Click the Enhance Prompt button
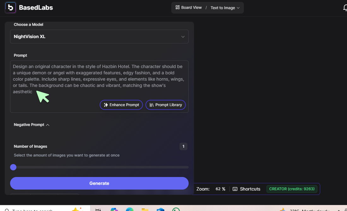The width and height of the screenshot is (347, 211). pyautogui.click(x=121, y=105)
